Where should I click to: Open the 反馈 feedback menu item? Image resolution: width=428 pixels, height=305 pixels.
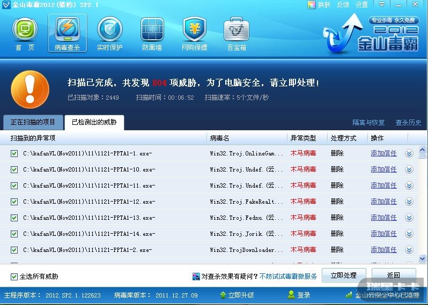pos(343,5)
